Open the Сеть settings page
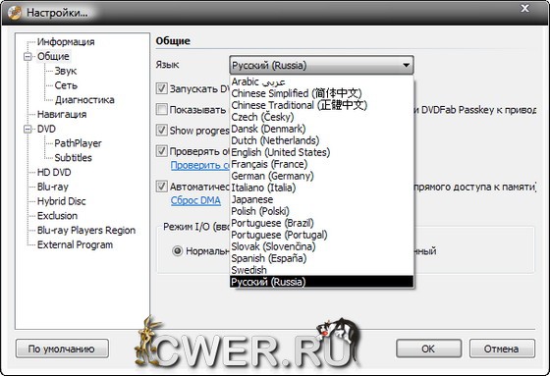The image size is (550, 376). click(x=66, y=85)
